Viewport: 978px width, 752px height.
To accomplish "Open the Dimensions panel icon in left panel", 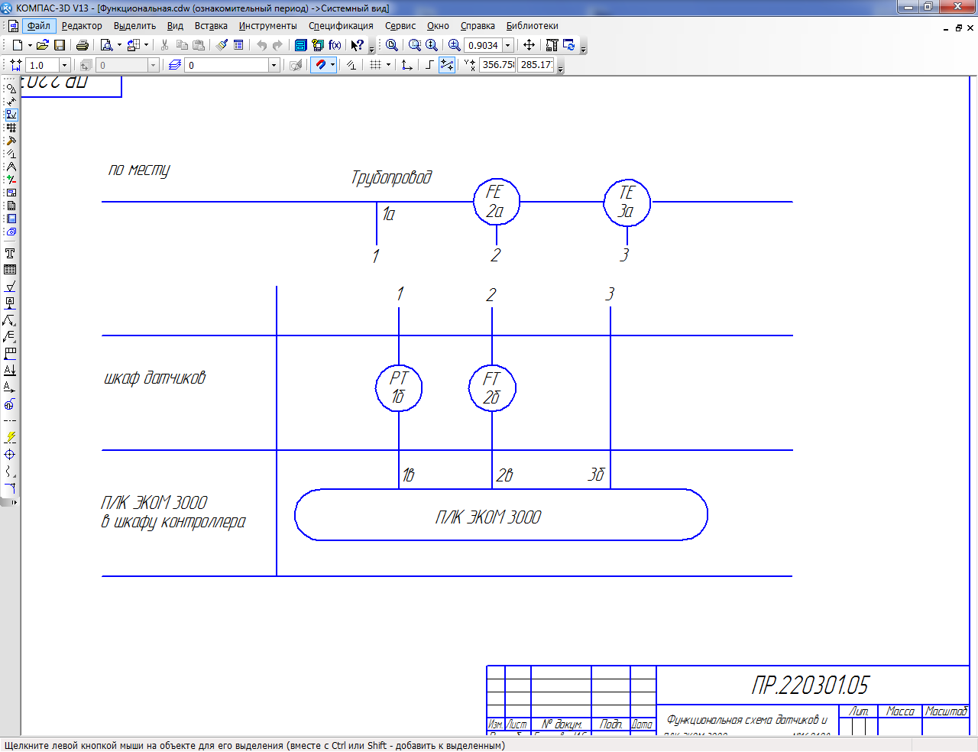I will point(11,102).
